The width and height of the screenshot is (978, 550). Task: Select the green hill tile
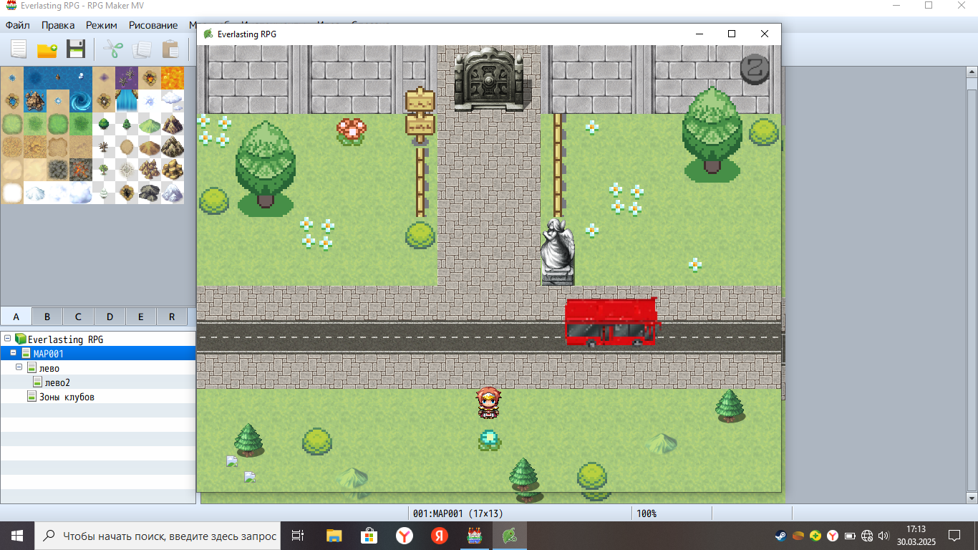(x=150, y=124)
